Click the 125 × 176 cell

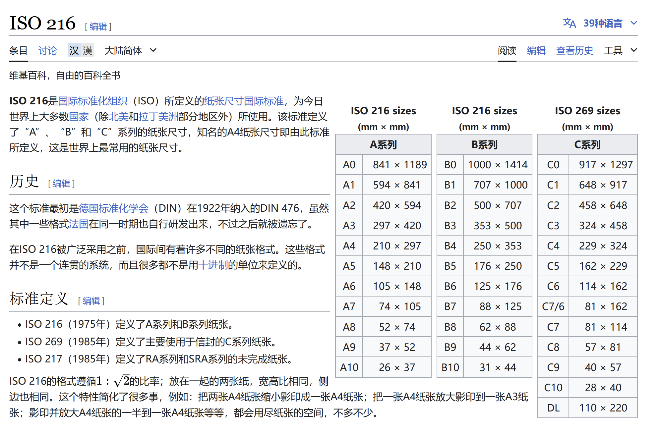coord(498,286)
